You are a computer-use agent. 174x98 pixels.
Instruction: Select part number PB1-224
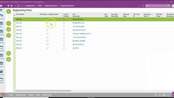tap(19, 37)
